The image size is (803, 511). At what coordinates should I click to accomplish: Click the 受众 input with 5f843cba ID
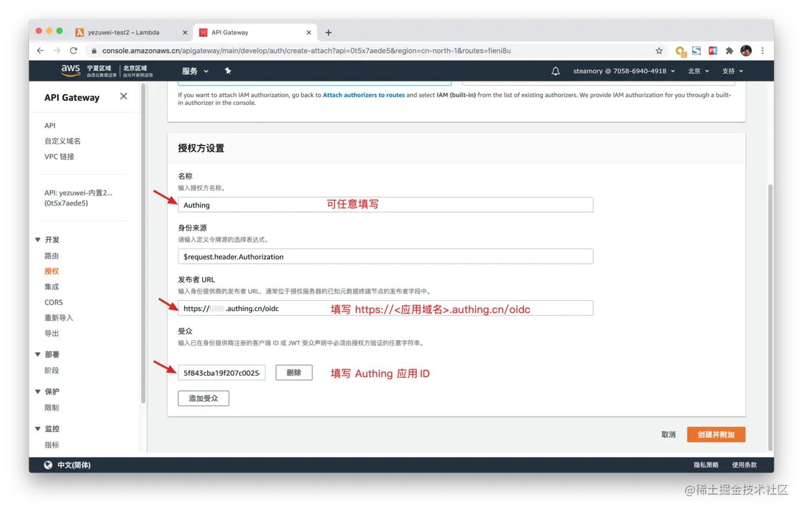coord(221,373)
